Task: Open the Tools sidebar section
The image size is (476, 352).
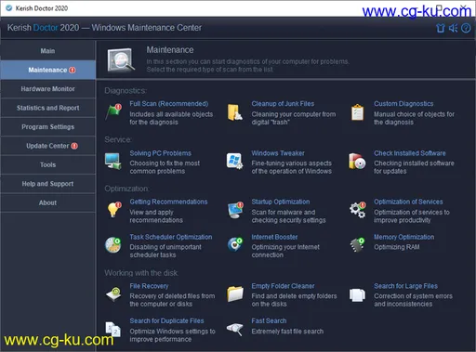Action: [x=47, y=164]
